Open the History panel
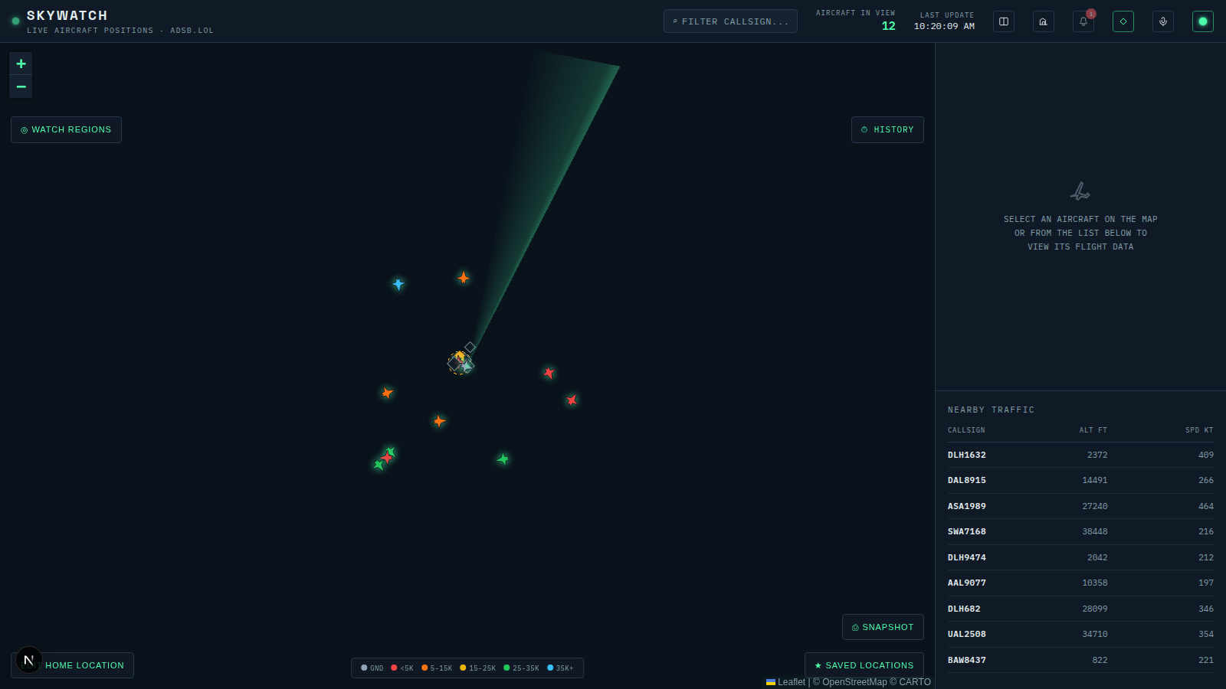 tap(887, 129)
